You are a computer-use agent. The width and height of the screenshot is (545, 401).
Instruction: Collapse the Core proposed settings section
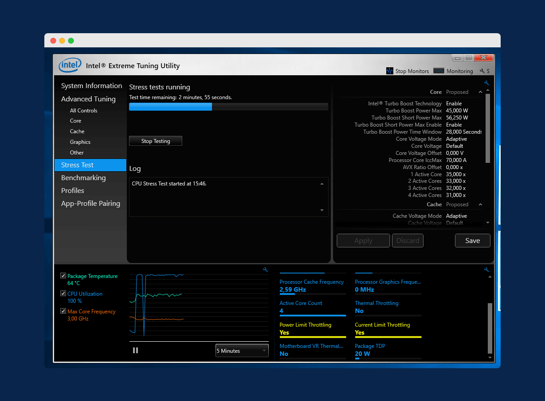click(480, 92)
